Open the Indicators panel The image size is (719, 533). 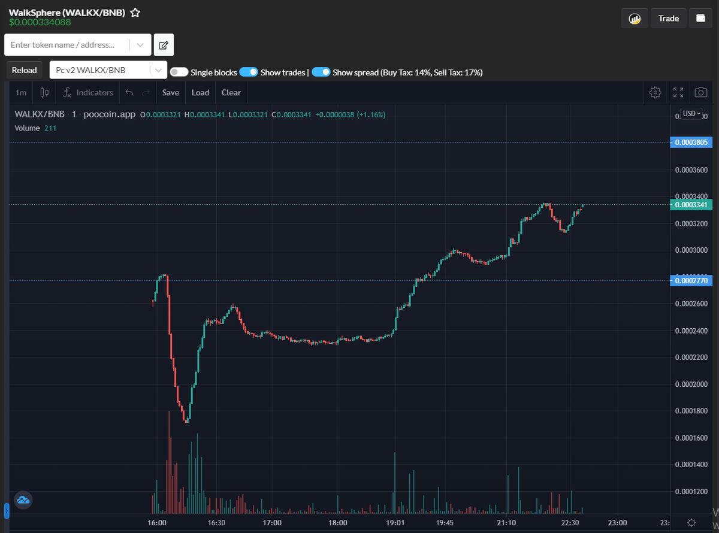click(x=87, y=92)
